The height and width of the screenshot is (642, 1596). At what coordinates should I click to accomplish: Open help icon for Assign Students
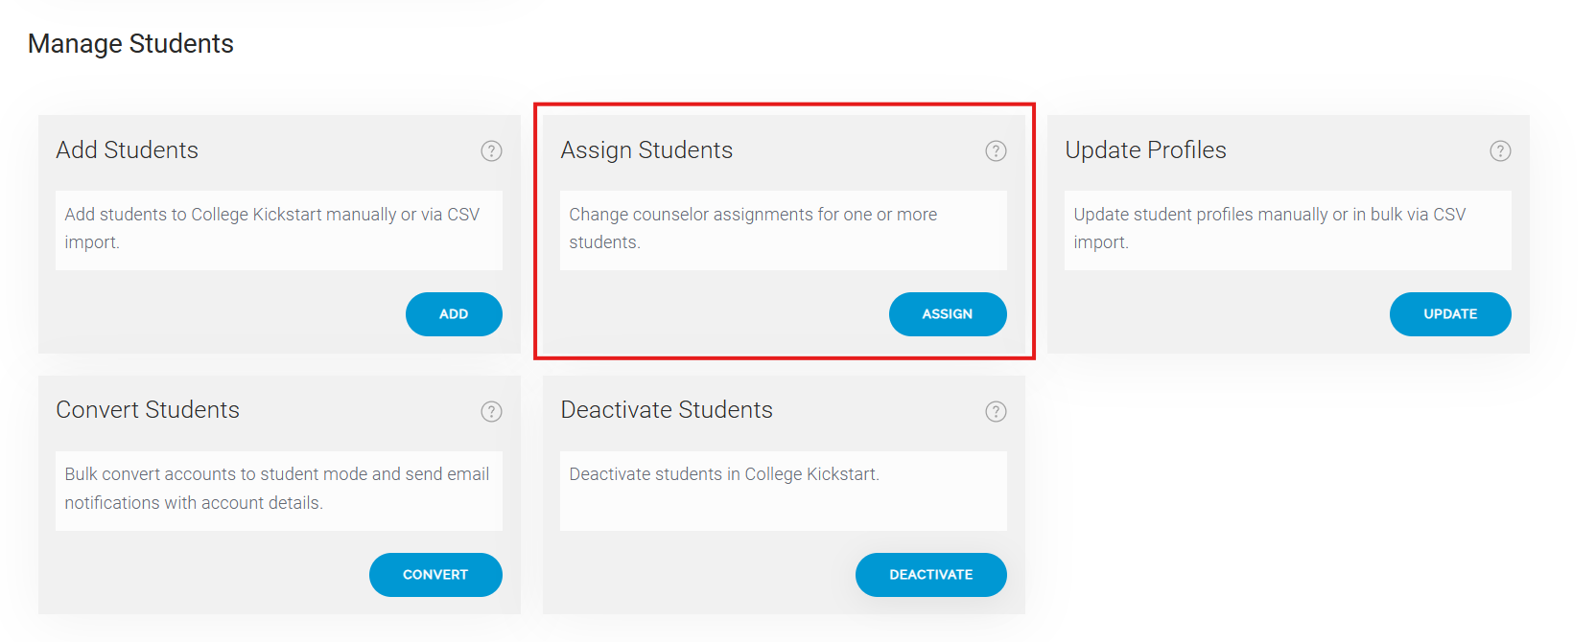[996, 150]
